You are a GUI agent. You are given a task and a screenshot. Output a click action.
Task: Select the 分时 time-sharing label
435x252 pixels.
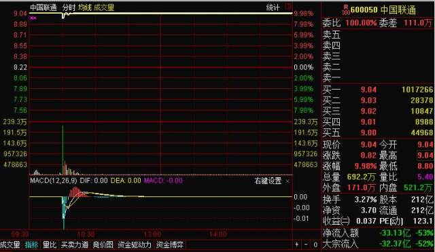tap(69, 7)
